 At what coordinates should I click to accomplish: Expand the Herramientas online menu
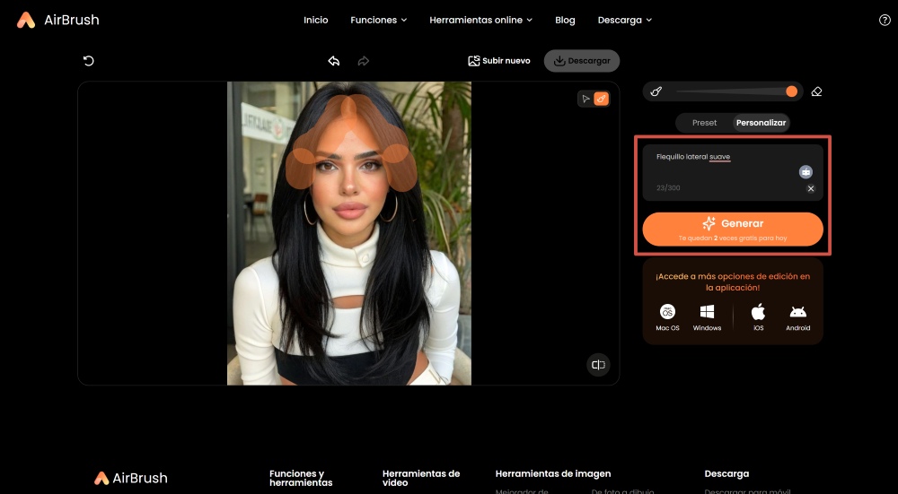[481, 20]
